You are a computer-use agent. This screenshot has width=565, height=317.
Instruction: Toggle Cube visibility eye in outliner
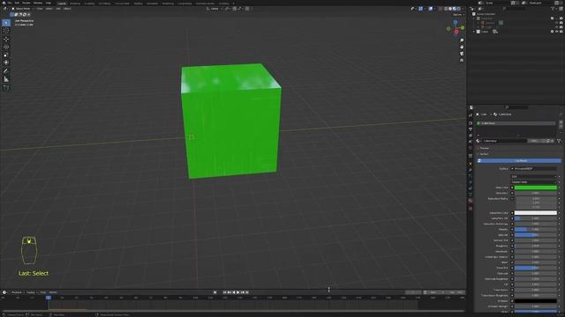[x=557, y=32]
